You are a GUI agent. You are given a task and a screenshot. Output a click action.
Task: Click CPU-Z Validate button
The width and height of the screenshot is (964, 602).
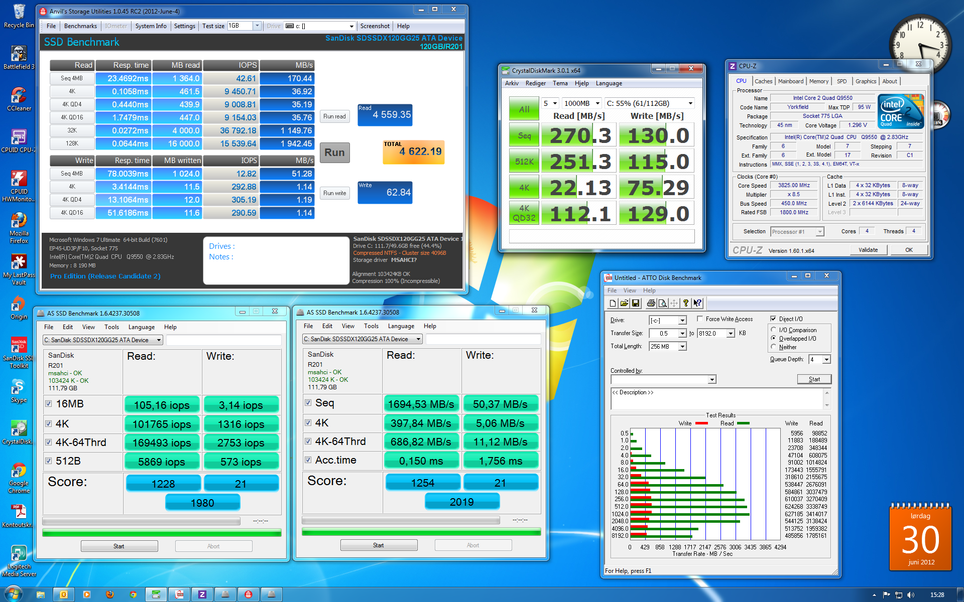[x=868, y=250]
